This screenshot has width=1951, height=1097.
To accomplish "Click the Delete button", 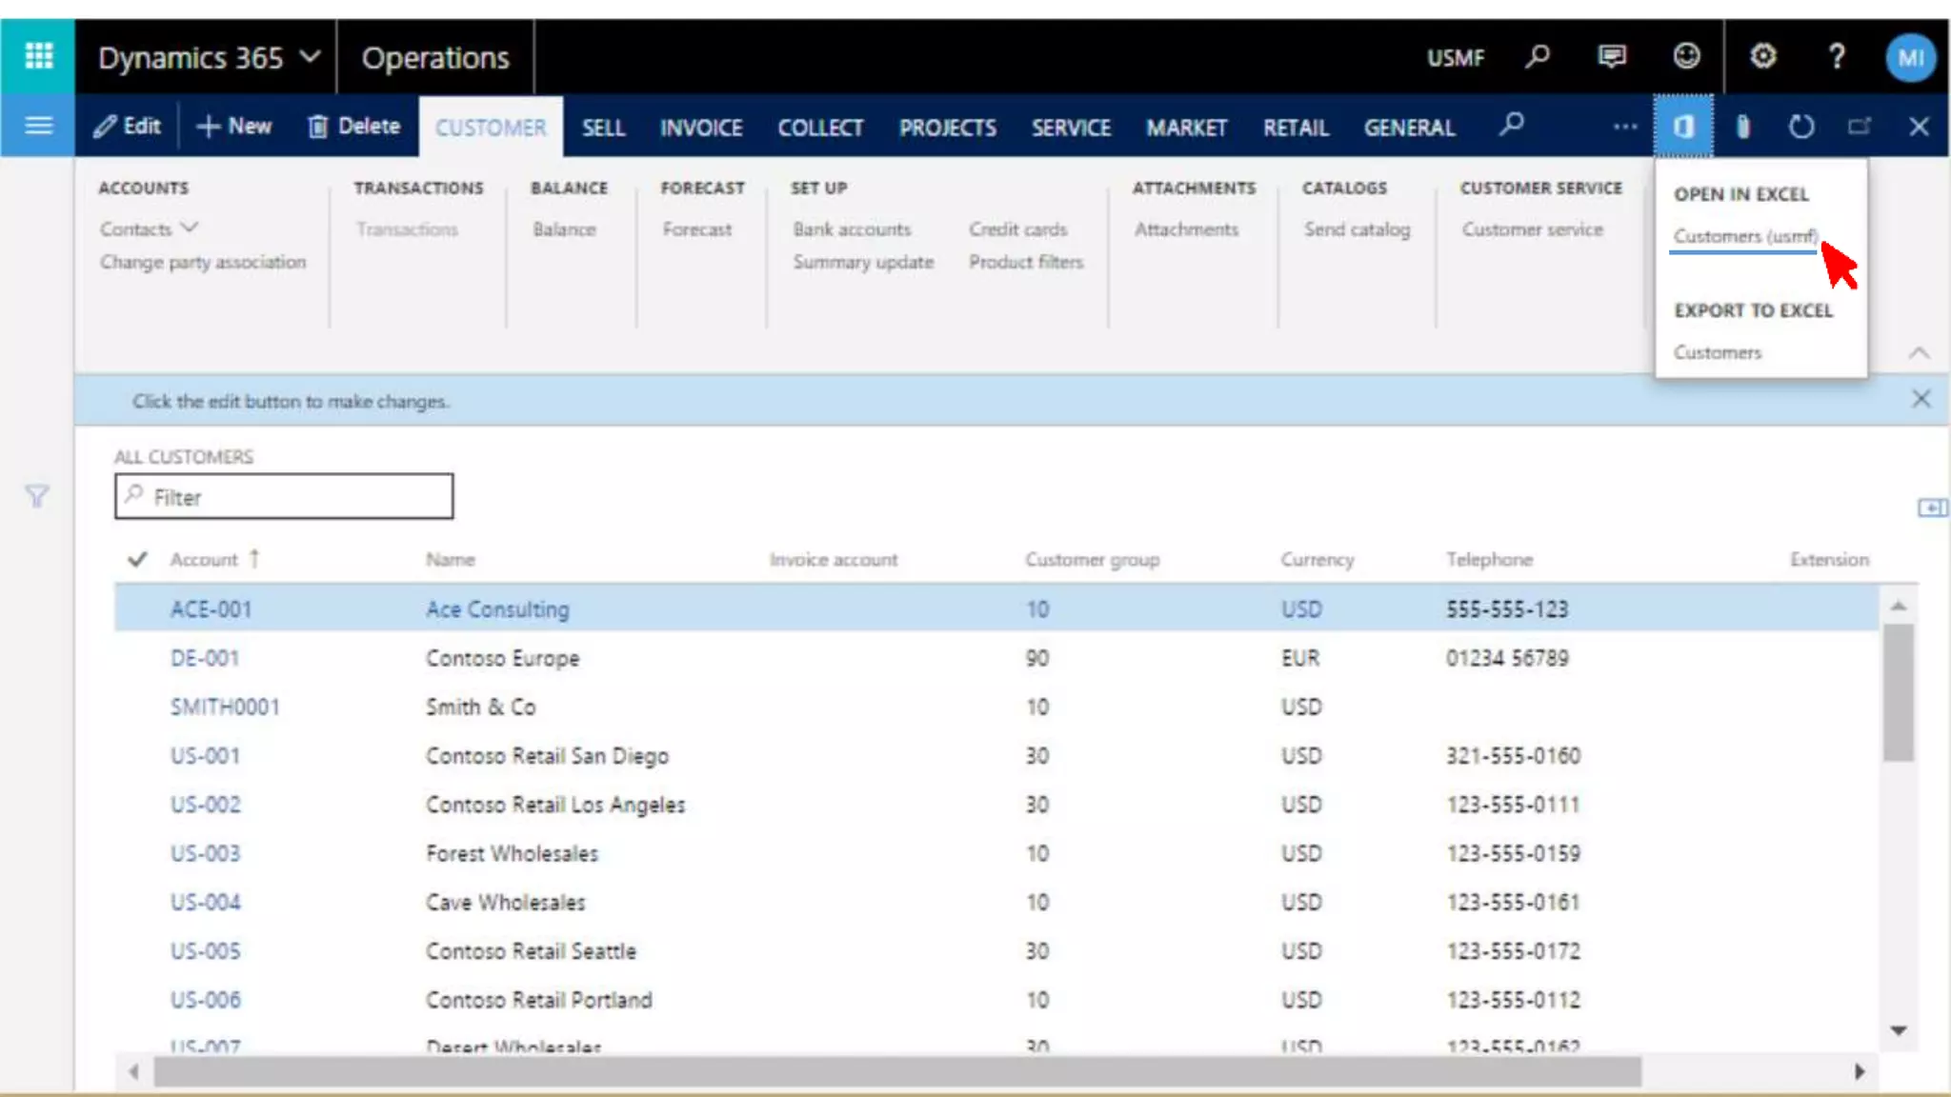I will click(354, 126).
